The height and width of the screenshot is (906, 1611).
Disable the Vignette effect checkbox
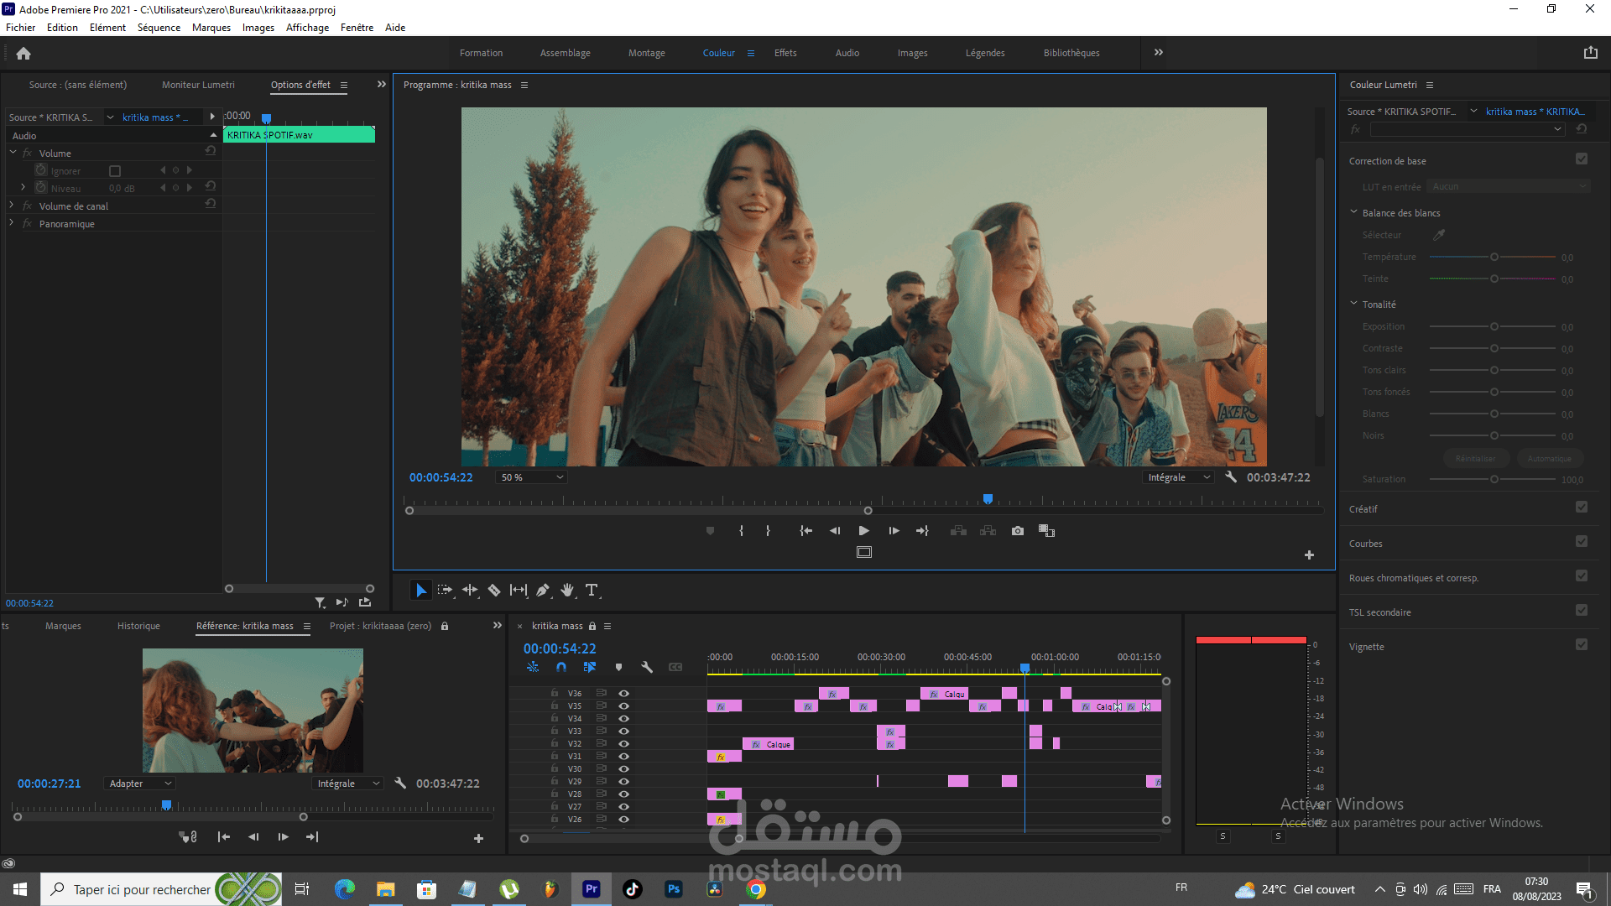pyautogui.click(x=1582, y=645)
